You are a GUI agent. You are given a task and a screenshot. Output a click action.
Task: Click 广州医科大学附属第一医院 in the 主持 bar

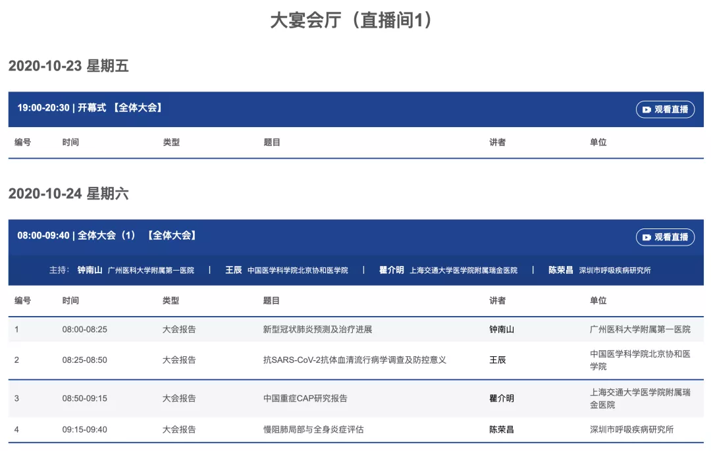pos(151,271)
